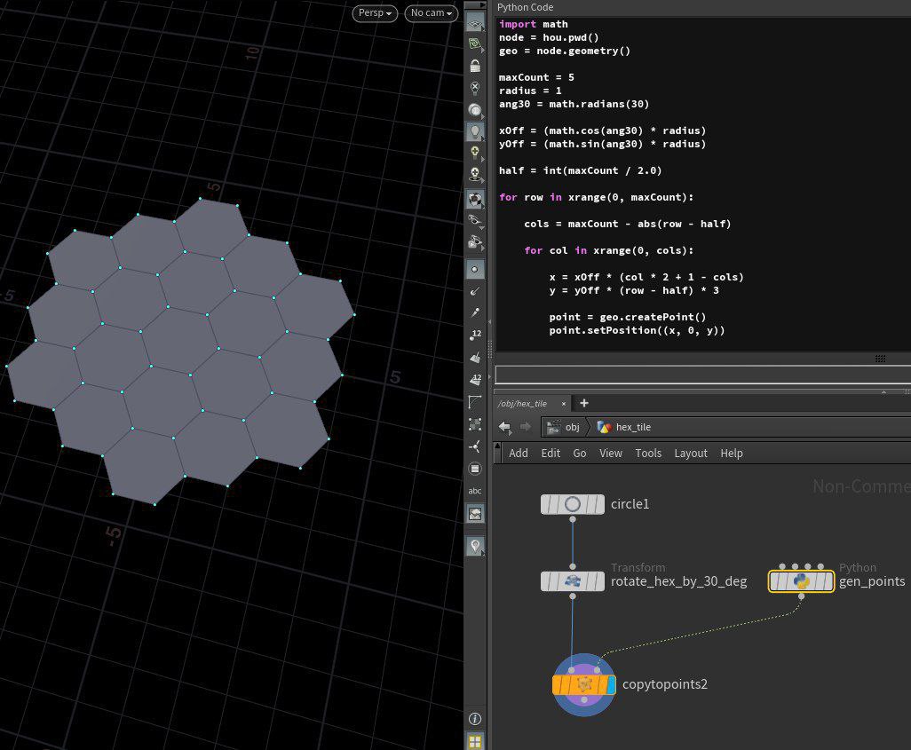Viewport: 911px width, 750px height.
Task: Open the Edit menu
Action: pyautogui.click(x=551, y=454)
